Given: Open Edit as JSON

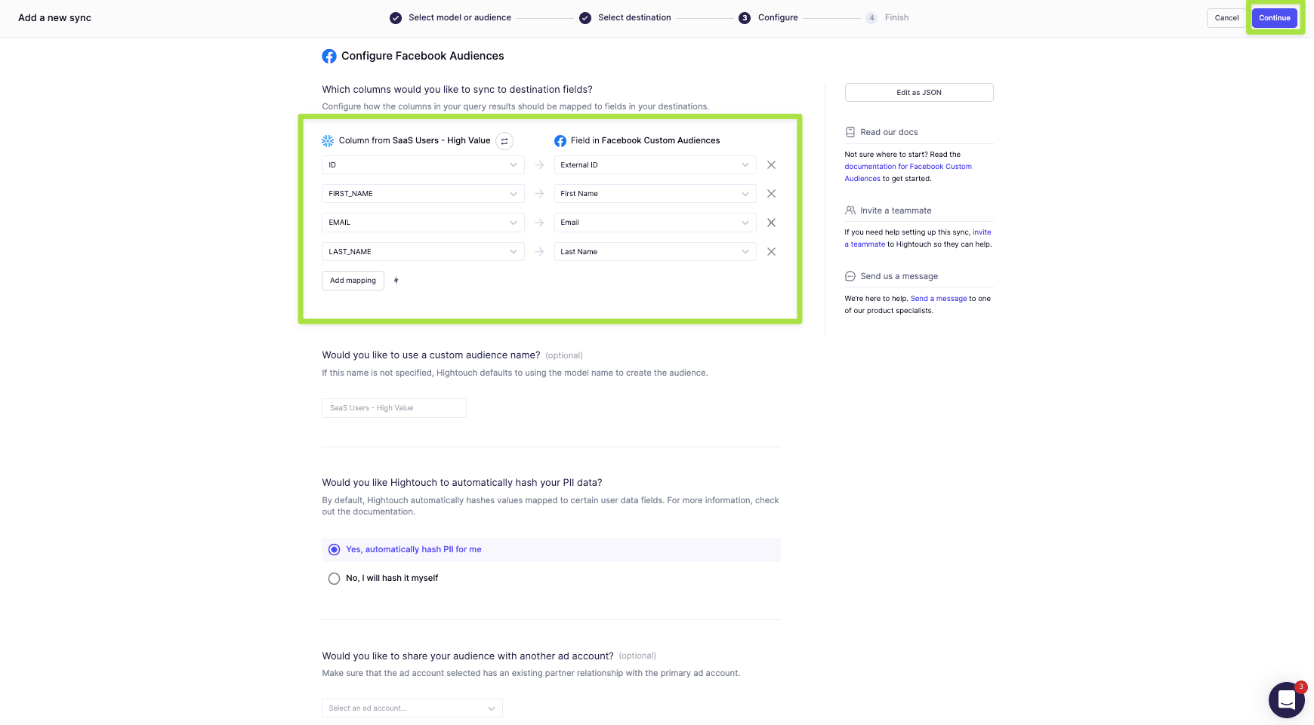Looking at the screenshot, I should pos(918,93).
